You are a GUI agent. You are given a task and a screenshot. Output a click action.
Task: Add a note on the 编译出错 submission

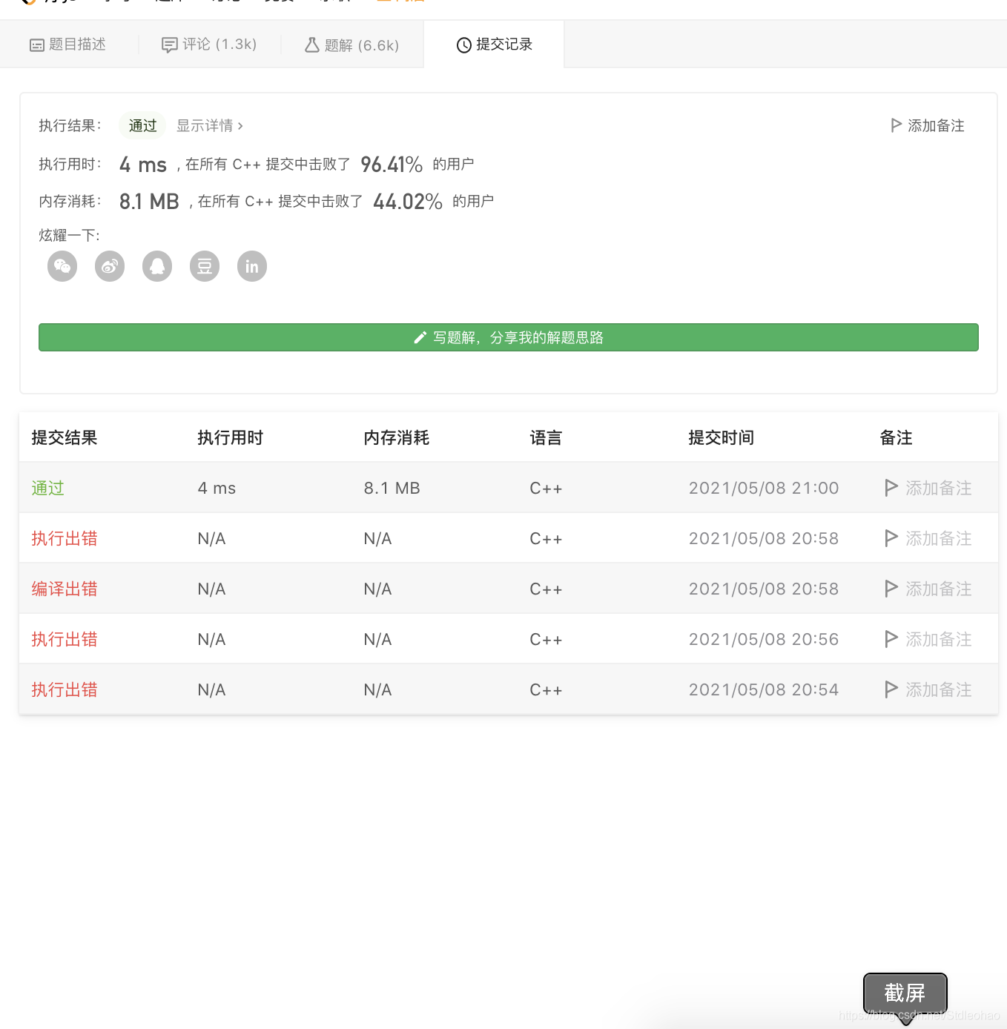(938, 588)
